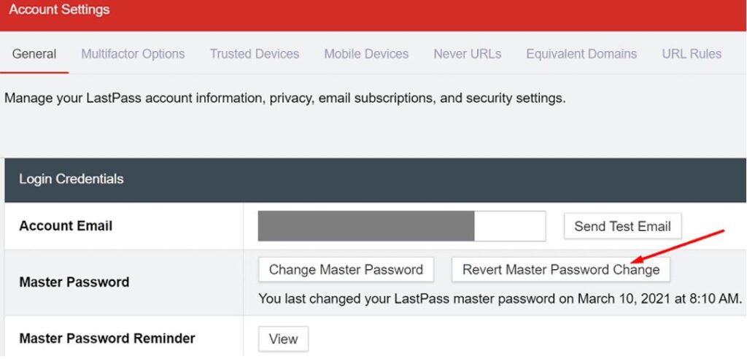Switch to the General tab

(x=34, y=54)
